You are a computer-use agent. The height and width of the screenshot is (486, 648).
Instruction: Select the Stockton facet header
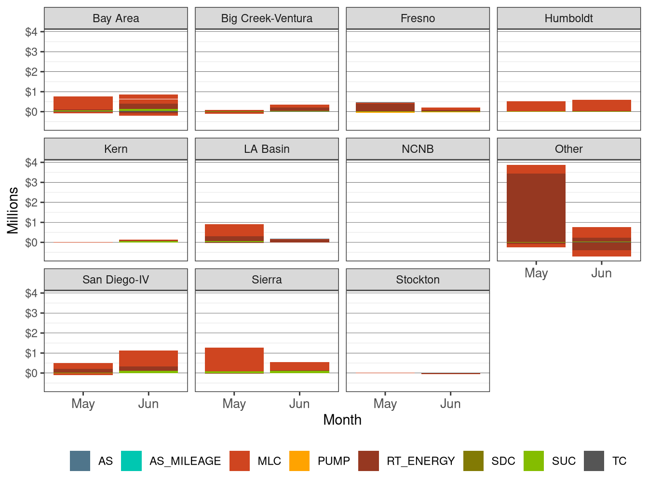[418, 280]
